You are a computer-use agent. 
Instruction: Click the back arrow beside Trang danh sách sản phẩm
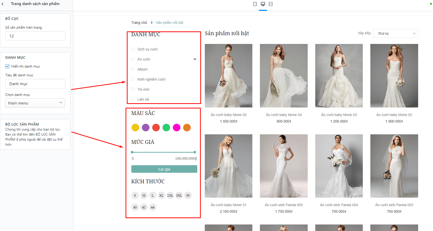point(3,4)
